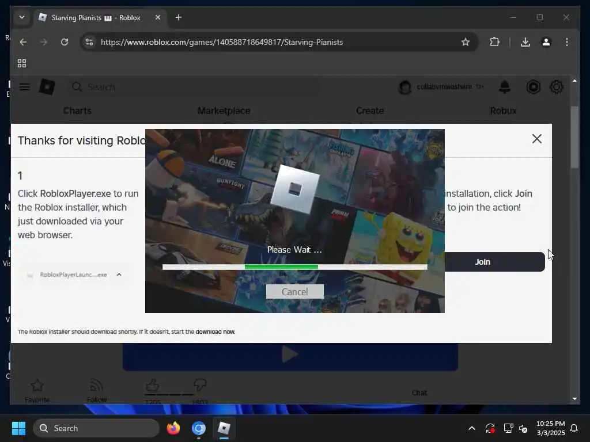Viewport: 590px width, 442px height.
Task: Go forward in browser history
Action: coord(44,42)
